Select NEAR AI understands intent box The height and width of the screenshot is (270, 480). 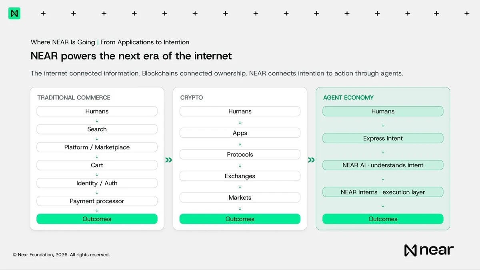383,165
